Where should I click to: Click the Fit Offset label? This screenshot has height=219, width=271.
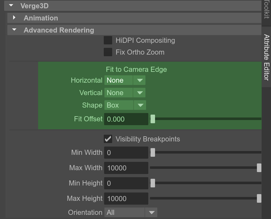[88, 119]
